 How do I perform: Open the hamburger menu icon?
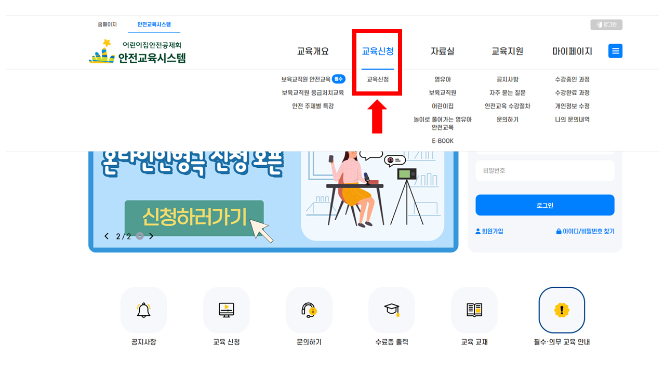616,51
